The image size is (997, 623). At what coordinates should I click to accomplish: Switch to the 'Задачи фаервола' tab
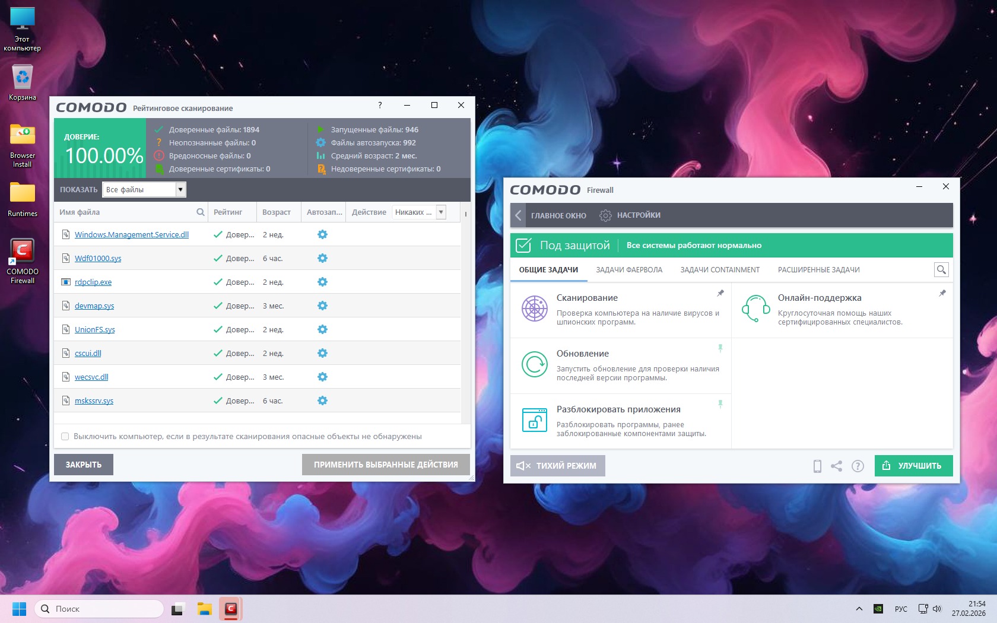629,270
